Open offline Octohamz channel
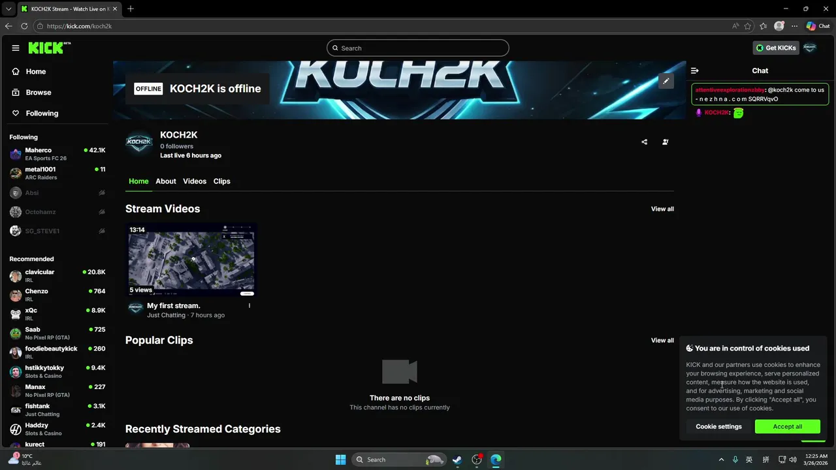Screen dimensions: 836x470 tap(57, 212)
